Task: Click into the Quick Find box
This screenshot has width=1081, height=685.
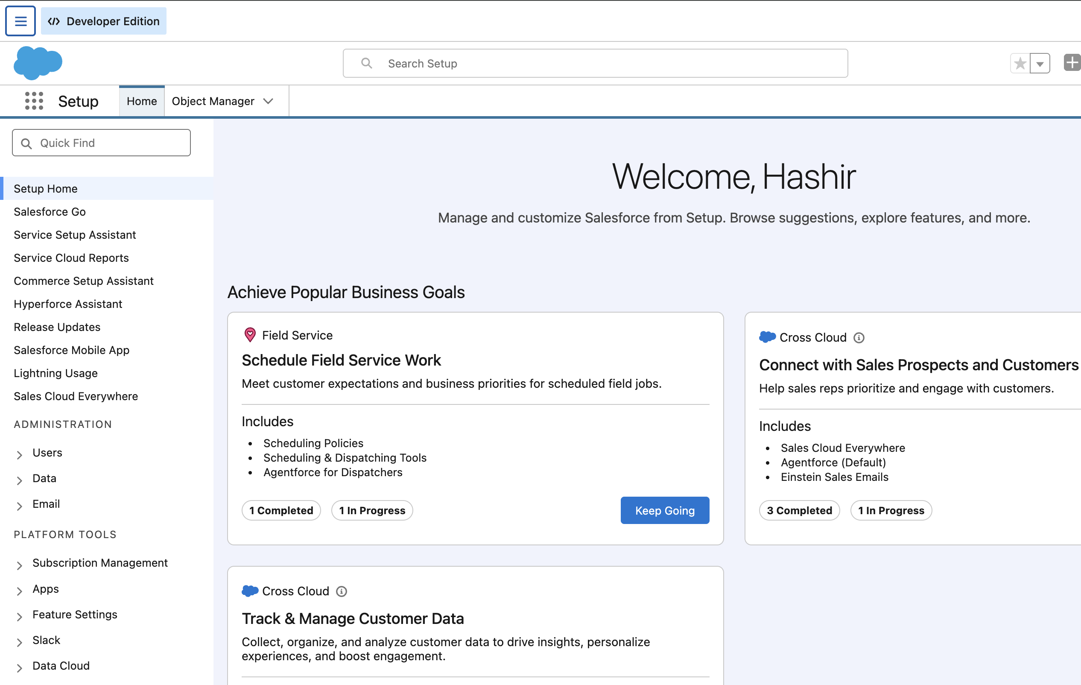Action: tap(102, 143)
